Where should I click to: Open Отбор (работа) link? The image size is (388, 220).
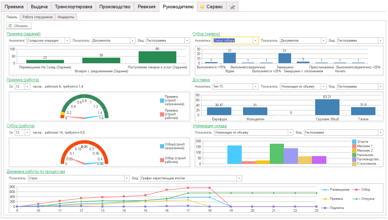[x=21, y=126]
